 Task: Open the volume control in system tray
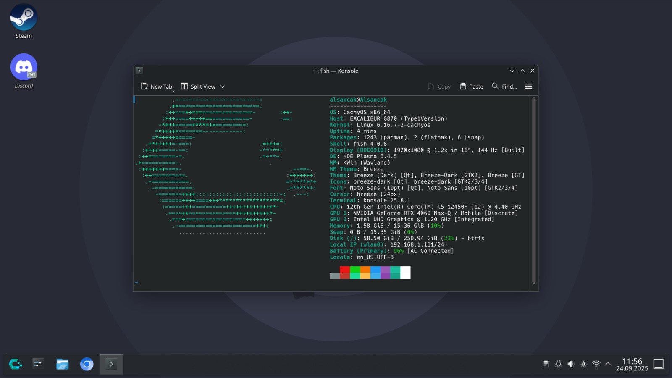point(571,364)
